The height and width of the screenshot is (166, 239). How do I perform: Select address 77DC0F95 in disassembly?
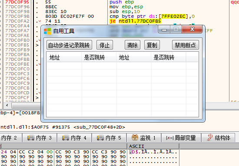17,2
